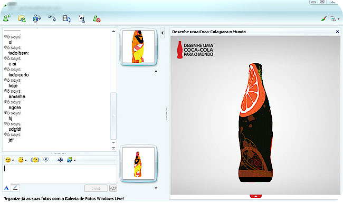The height and width of the screenshot is (204, 343).
Task: Open the share files folder icon
Action: pyautogui.click(x=22, y=18)
